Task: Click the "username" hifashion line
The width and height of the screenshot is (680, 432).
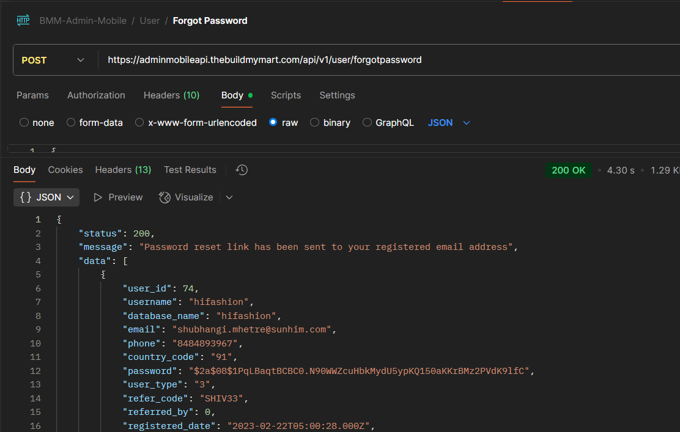Action: pos(188,302)
